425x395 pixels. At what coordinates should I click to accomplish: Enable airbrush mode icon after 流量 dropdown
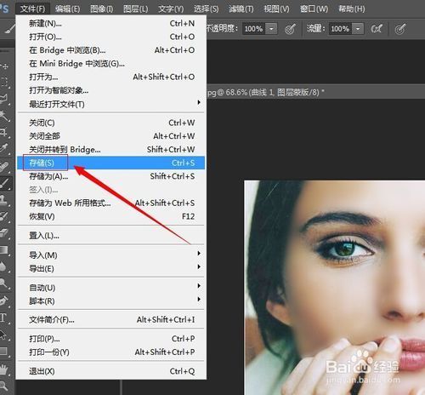[377, 29]
